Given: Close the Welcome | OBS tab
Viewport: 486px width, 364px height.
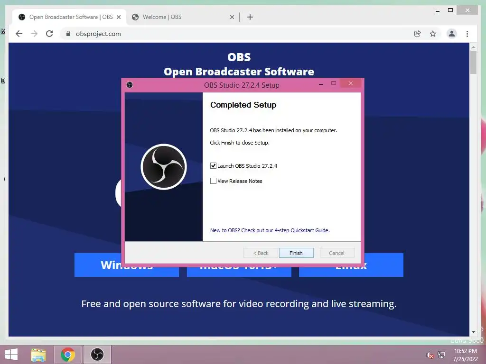Looking at the screenshot, I should [x=232, y=17].
